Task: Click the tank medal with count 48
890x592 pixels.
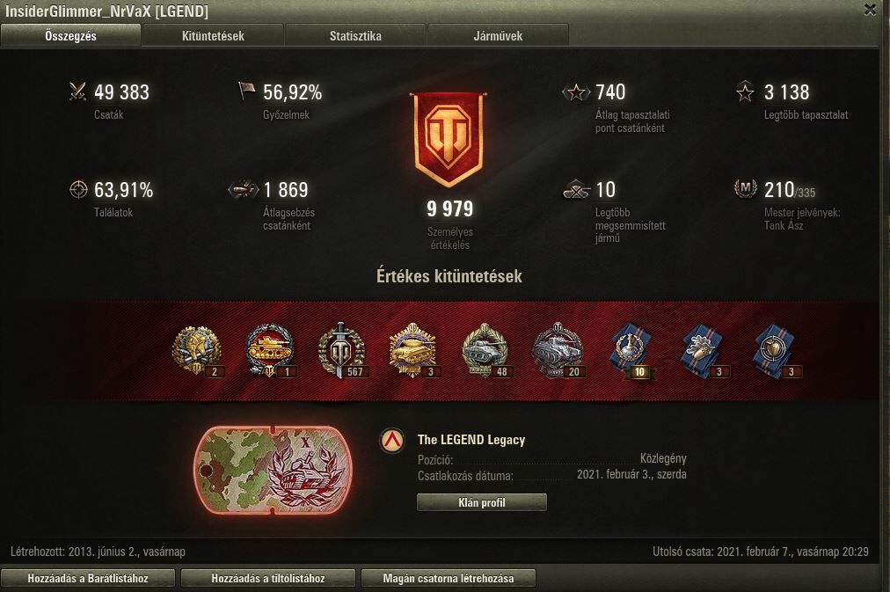Action: (x=485, y=350)
